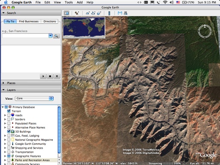This screenshot has height=165, width=220.
Task: Print the current view using printer icon
Action: 125,13
